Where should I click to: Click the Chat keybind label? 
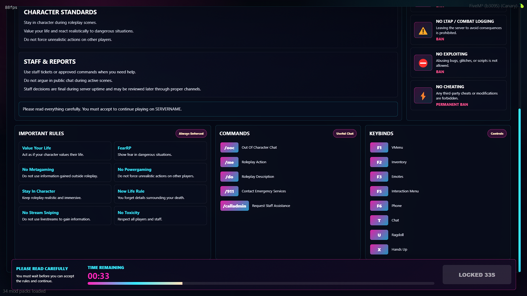(395, 220)
